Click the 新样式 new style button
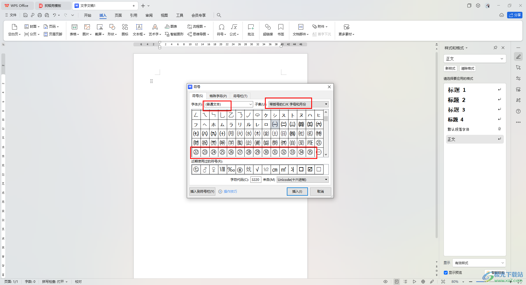This screenshot has height=285, width=526. [450, 69]
